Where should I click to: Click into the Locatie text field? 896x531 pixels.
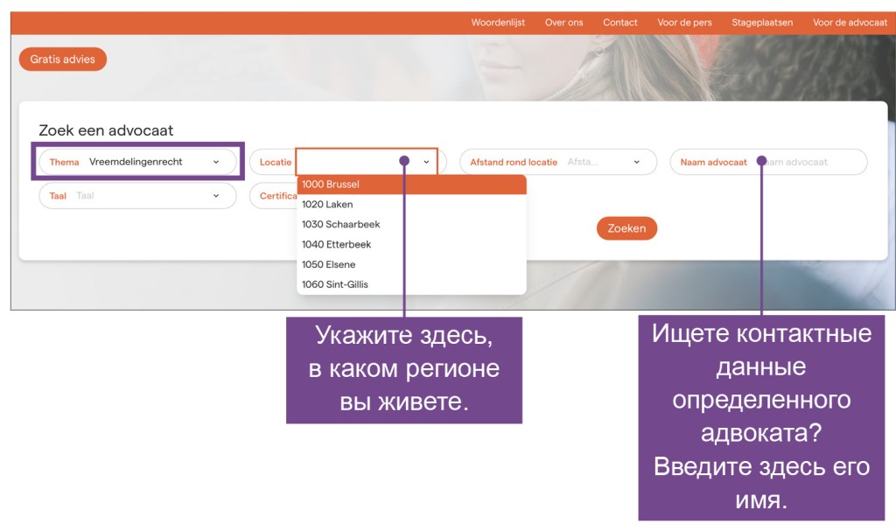tap(350, 162)
